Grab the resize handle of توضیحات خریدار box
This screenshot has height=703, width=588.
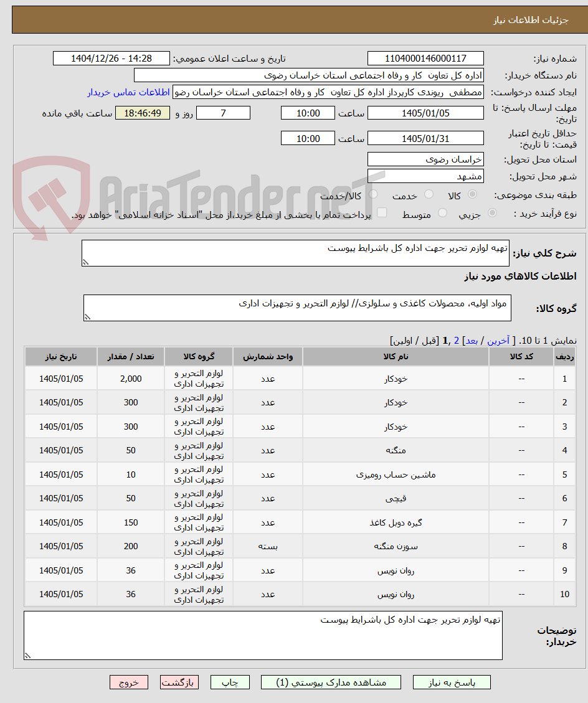click(28, 656)
